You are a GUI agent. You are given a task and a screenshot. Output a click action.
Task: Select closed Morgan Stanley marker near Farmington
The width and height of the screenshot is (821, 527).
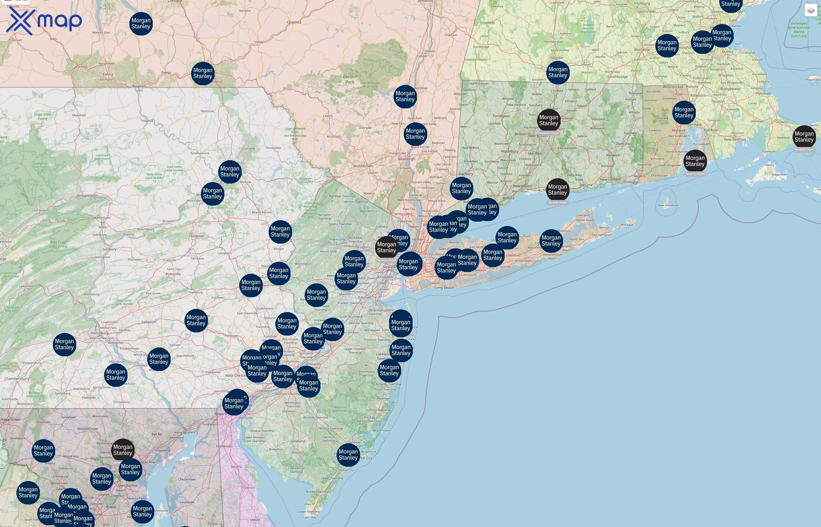click(x=549, y=120)
